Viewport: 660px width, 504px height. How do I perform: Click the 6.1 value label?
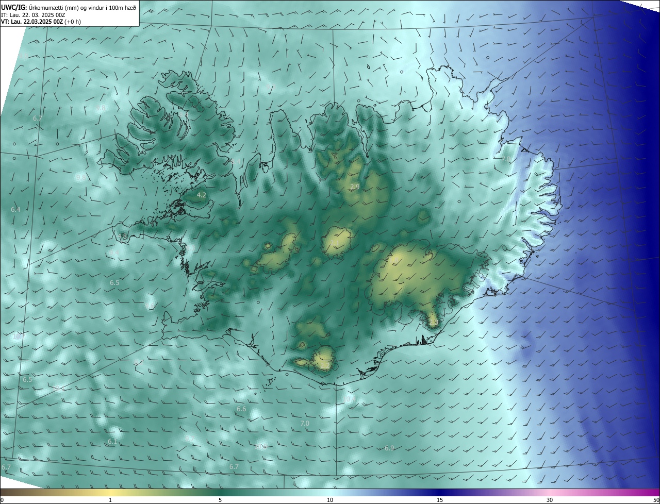[x=112, y=442]
